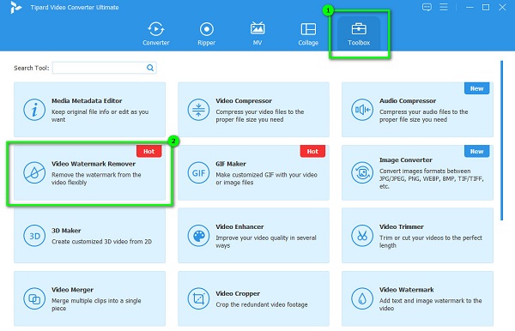Open the Video Merger tool card

click(x=89, y=298)
